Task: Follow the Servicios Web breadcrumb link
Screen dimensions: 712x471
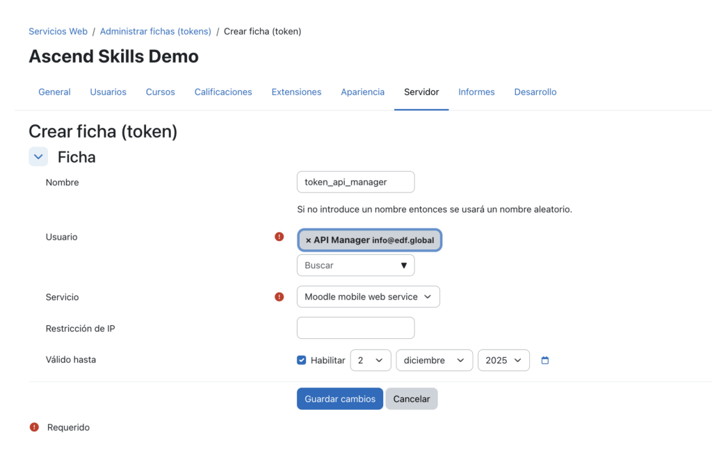Action: 58,31
